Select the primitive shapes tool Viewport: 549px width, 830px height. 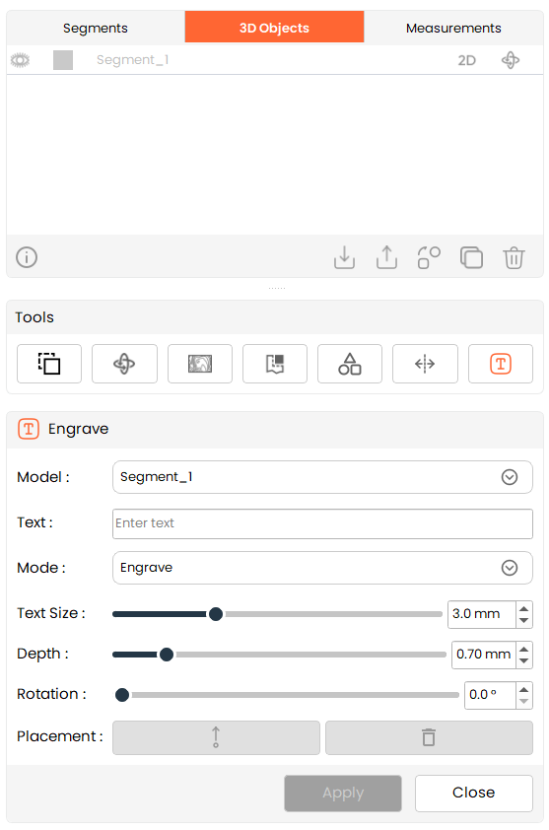tap(350, 364)
